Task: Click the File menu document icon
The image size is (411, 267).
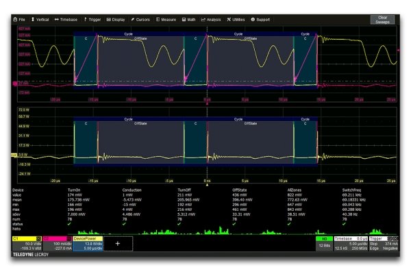Action: tap(15, 19)
